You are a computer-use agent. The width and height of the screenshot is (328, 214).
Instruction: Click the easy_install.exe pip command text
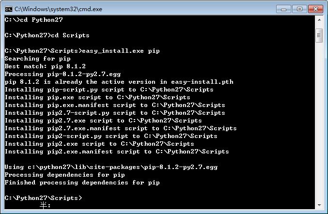coord(121,51)
